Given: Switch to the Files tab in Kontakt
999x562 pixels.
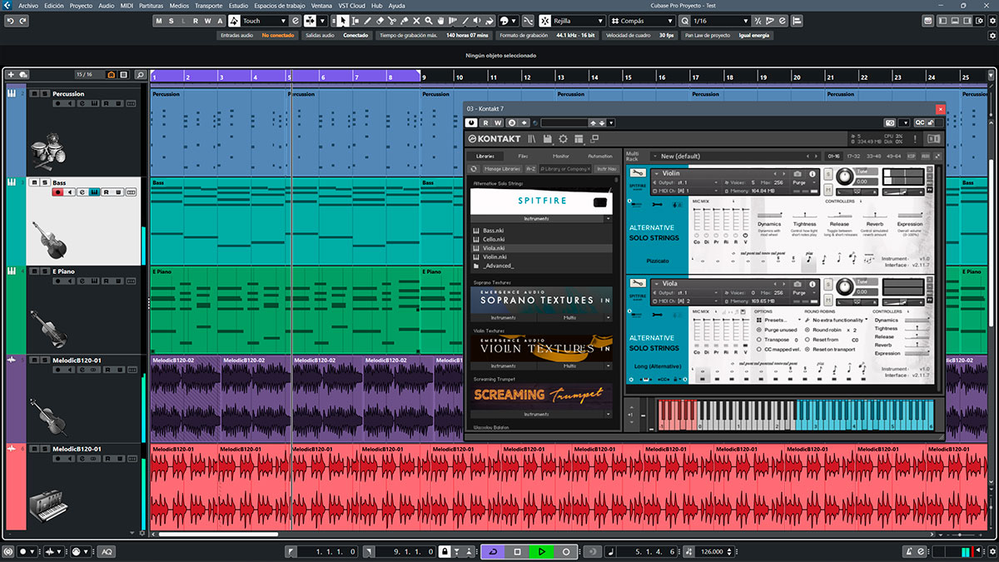Looking at the screenshot, I should point(523,156).
